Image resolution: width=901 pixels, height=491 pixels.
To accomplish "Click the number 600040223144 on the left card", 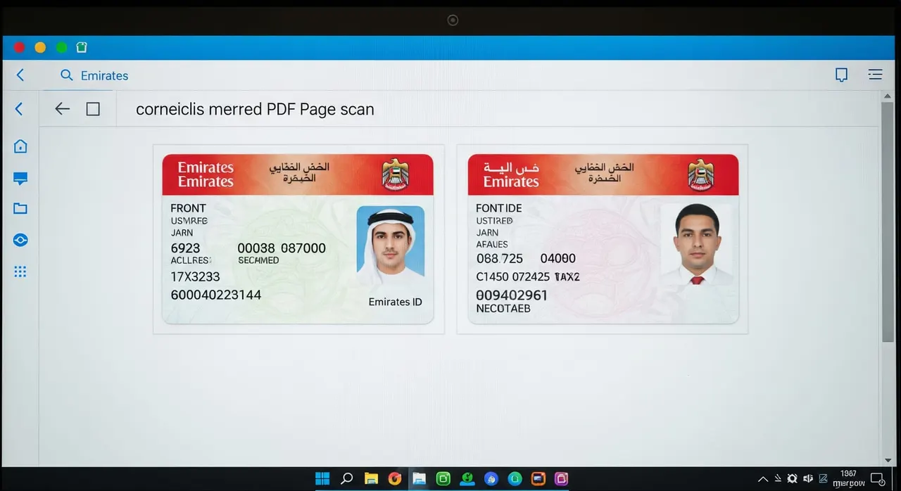I will click(215, 295).
